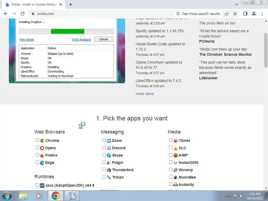Reload the page with the refresh icon
This screenshot has width=268, height=201.
click(23, 14)
